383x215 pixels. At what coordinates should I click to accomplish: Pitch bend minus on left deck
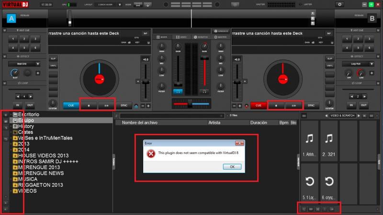[143, 106]
